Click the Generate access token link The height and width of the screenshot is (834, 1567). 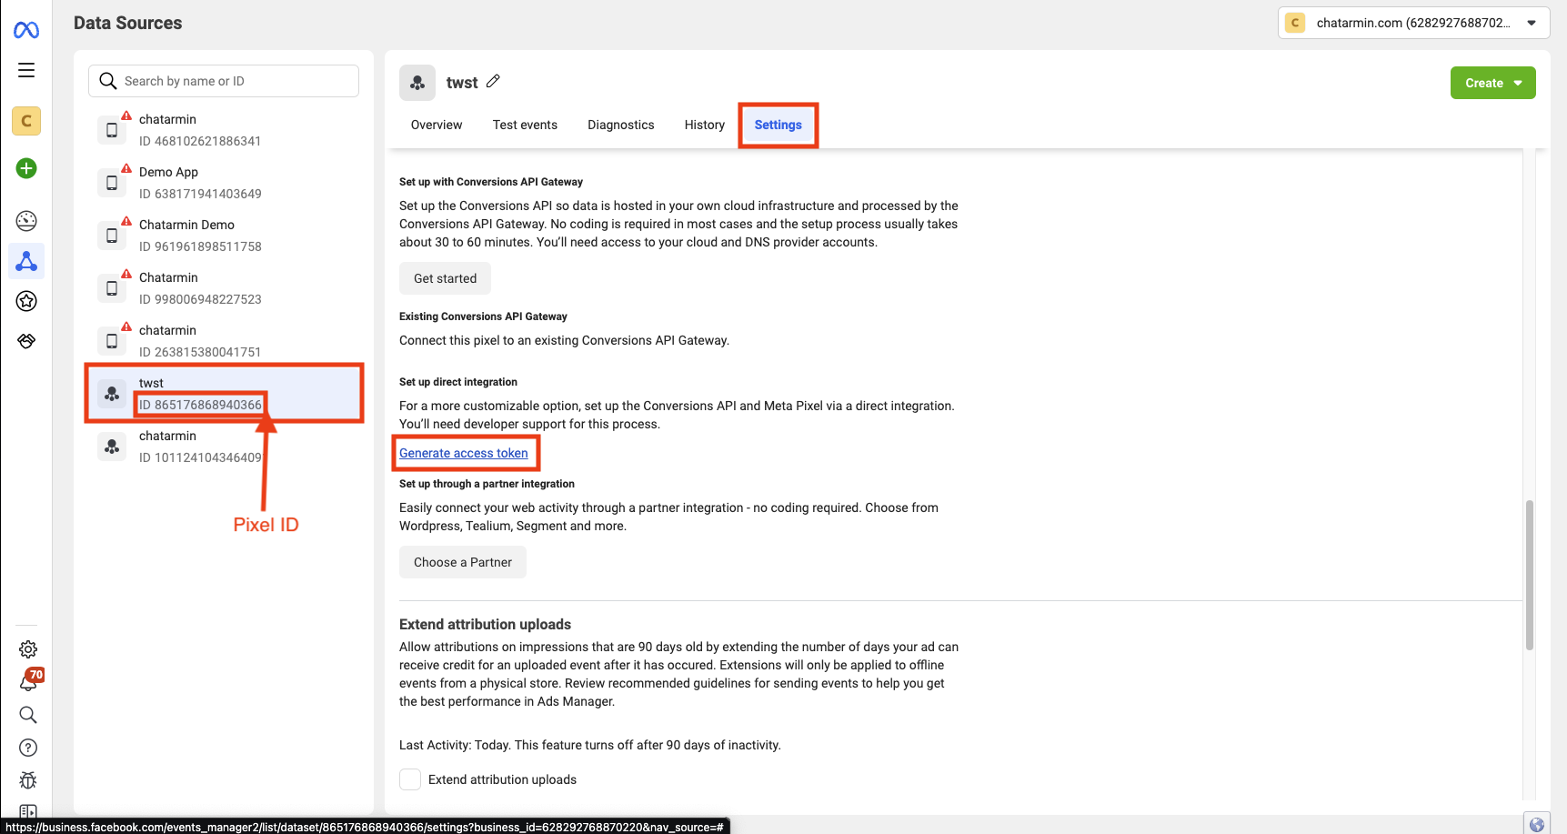463,453
